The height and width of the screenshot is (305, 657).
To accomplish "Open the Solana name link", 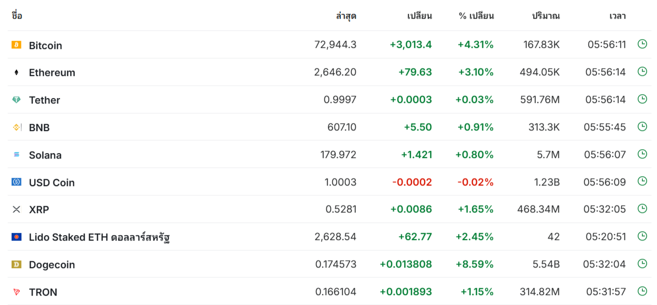I will (x=45, y=155).
